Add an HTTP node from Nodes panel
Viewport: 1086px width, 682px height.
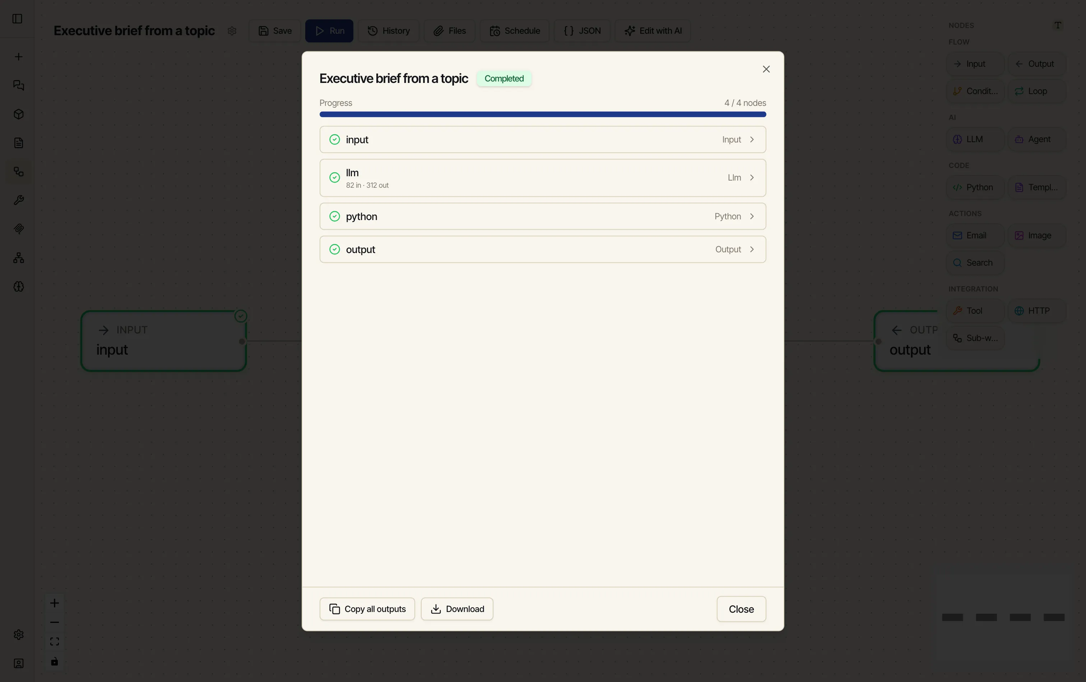[x=1036, y=310]
